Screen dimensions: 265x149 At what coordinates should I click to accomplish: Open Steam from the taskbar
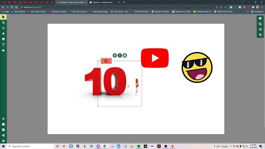(78, 146)
